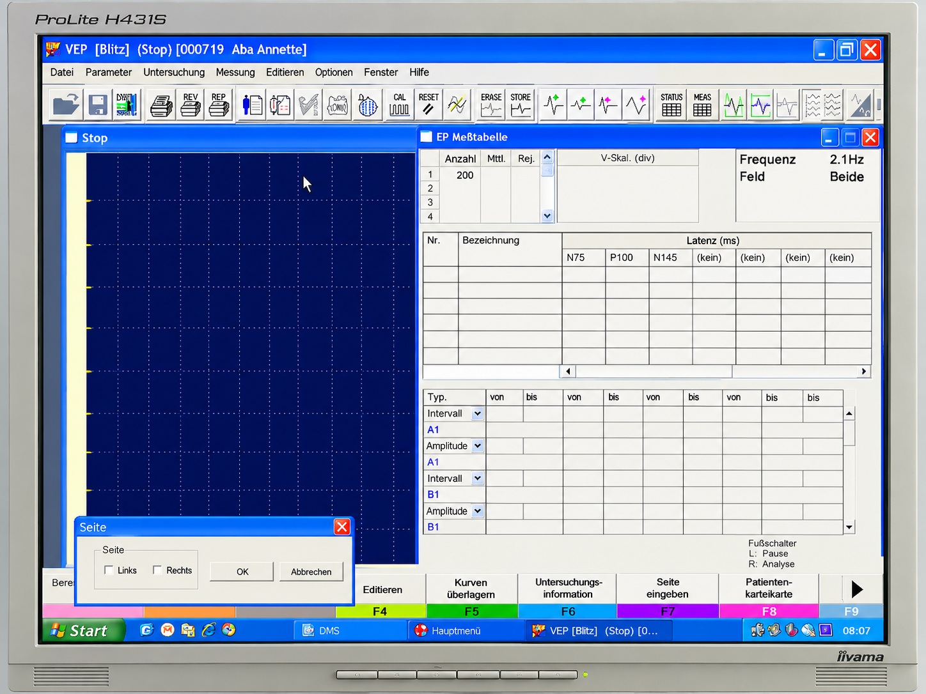Image resolution: width=926 pixels, height=694 pixels.
Task: Click the Anzahl list scroll-down arrow
Action: point(547,216)
